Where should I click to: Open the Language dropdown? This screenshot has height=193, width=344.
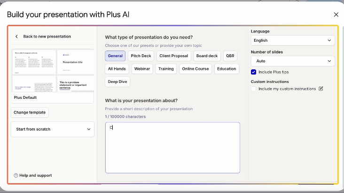point(293,40)
